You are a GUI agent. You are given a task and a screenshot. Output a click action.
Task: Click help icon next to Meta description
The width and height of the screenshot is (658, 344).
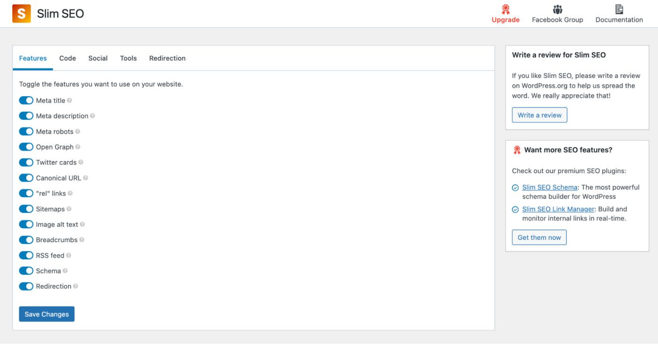93,116
